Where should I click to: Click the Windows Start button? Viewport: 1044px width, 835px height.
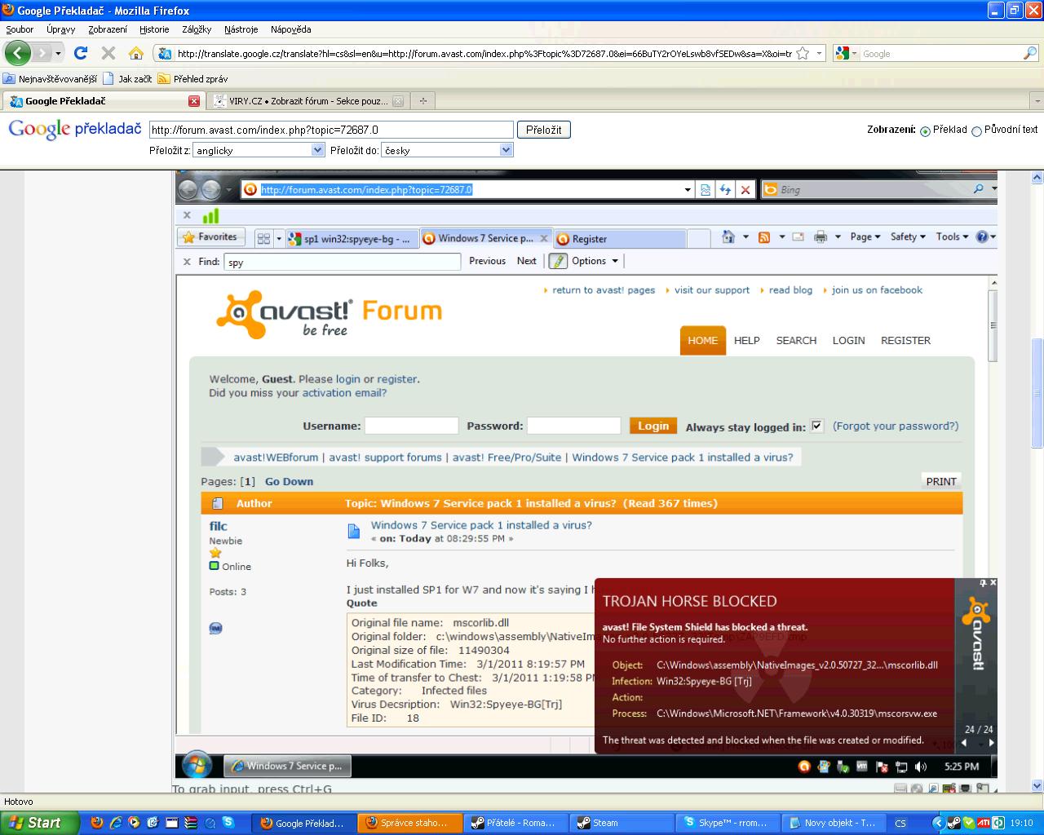38,823
